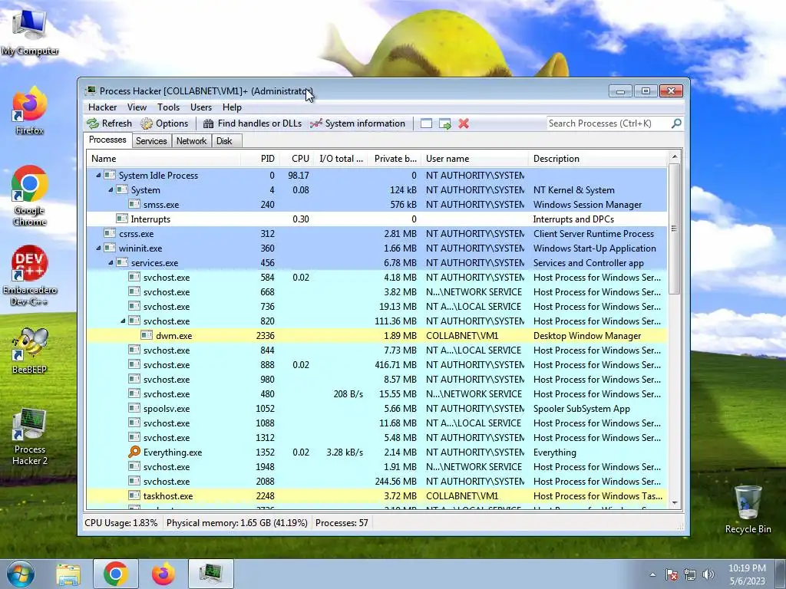Open Find handles or DLLs
Viewport: 786px width, 589px height.
[252, 123]
